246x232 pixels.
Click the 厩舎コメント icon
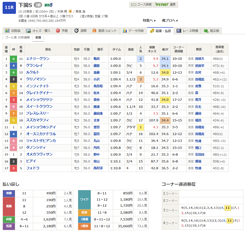pyautogui.click(x=94, y=31)
